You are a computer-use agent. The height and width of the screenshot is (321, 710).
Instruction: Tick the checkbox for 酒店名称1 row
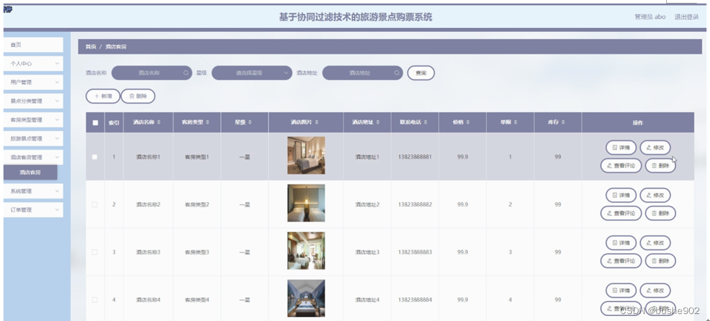[x=95, y=157]
